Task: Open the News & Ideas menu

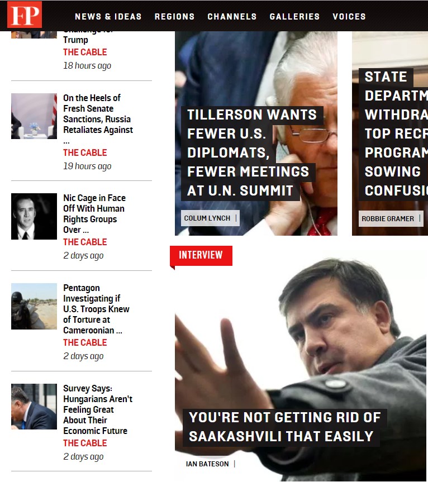Action: (108, 17)
